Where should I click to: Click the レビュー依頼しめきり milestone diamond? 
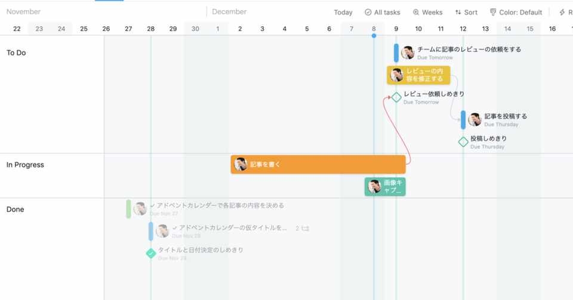pyautogui.click(x=396, y=97)
